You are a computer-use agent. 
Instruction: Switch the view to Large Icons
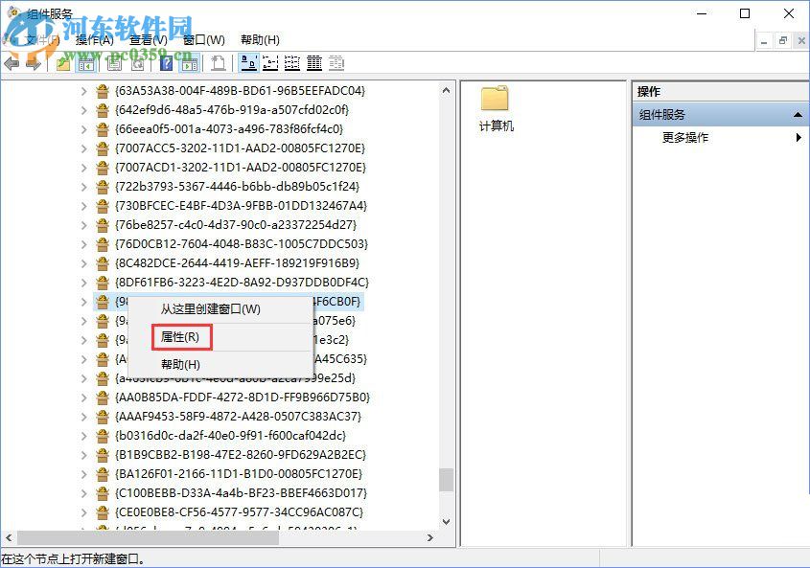[x=249, y=63]
